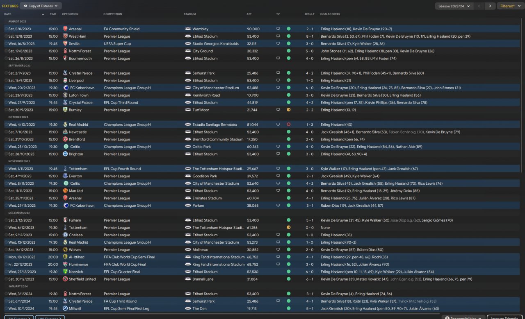Click the Wolves club badge
The image size is (525, 319).
pyautogui.click(x=65, y=250)
